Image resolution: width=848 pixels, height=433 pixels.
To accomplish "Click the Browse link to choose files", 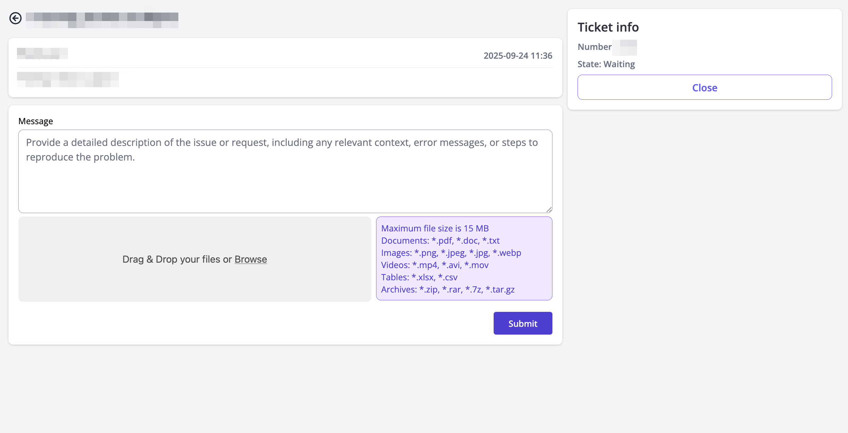I will 250,259.
